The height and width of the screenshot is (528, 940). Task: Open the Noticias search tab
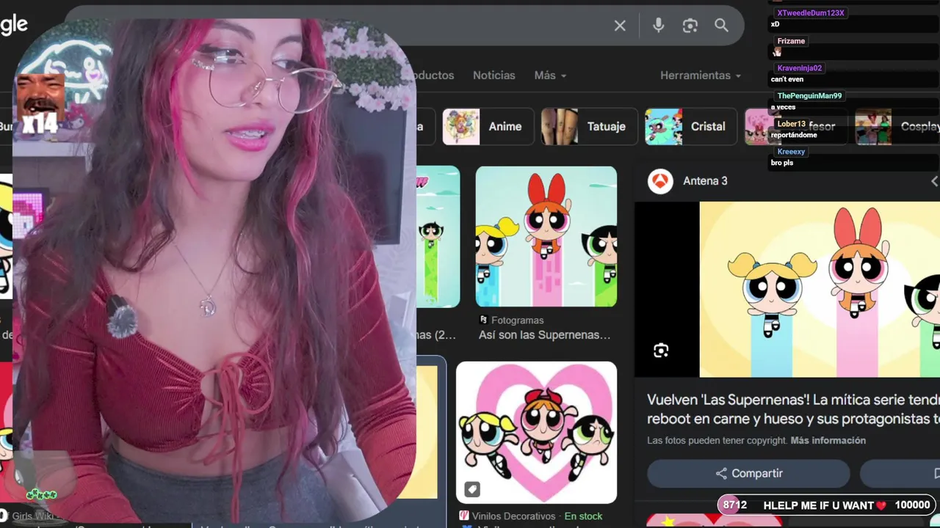pos(493,76)
